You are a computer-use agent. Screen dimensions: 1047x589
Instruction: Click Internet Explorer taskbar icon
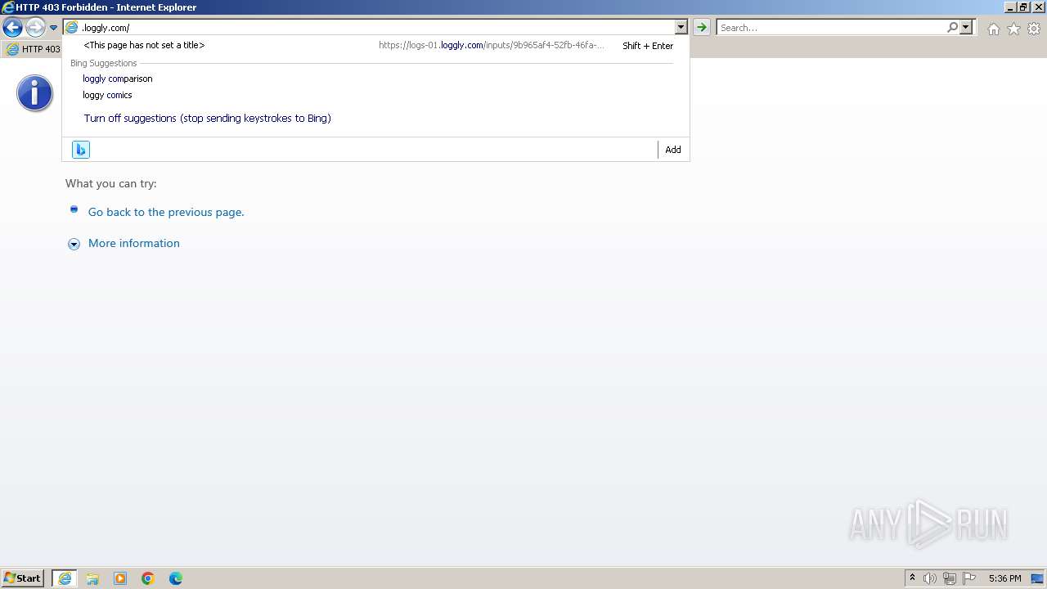[x=65, y=578]
